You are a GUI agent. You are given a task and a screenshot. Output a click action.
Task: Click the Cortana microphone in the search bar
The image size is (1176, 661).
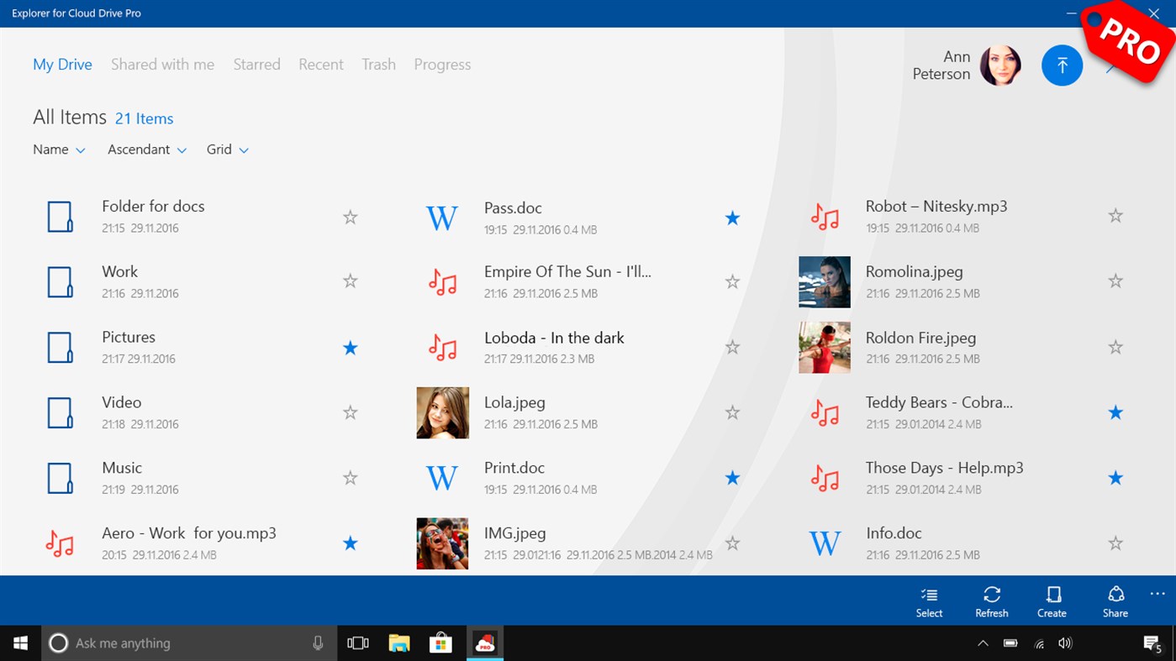(x=318, y=643)
